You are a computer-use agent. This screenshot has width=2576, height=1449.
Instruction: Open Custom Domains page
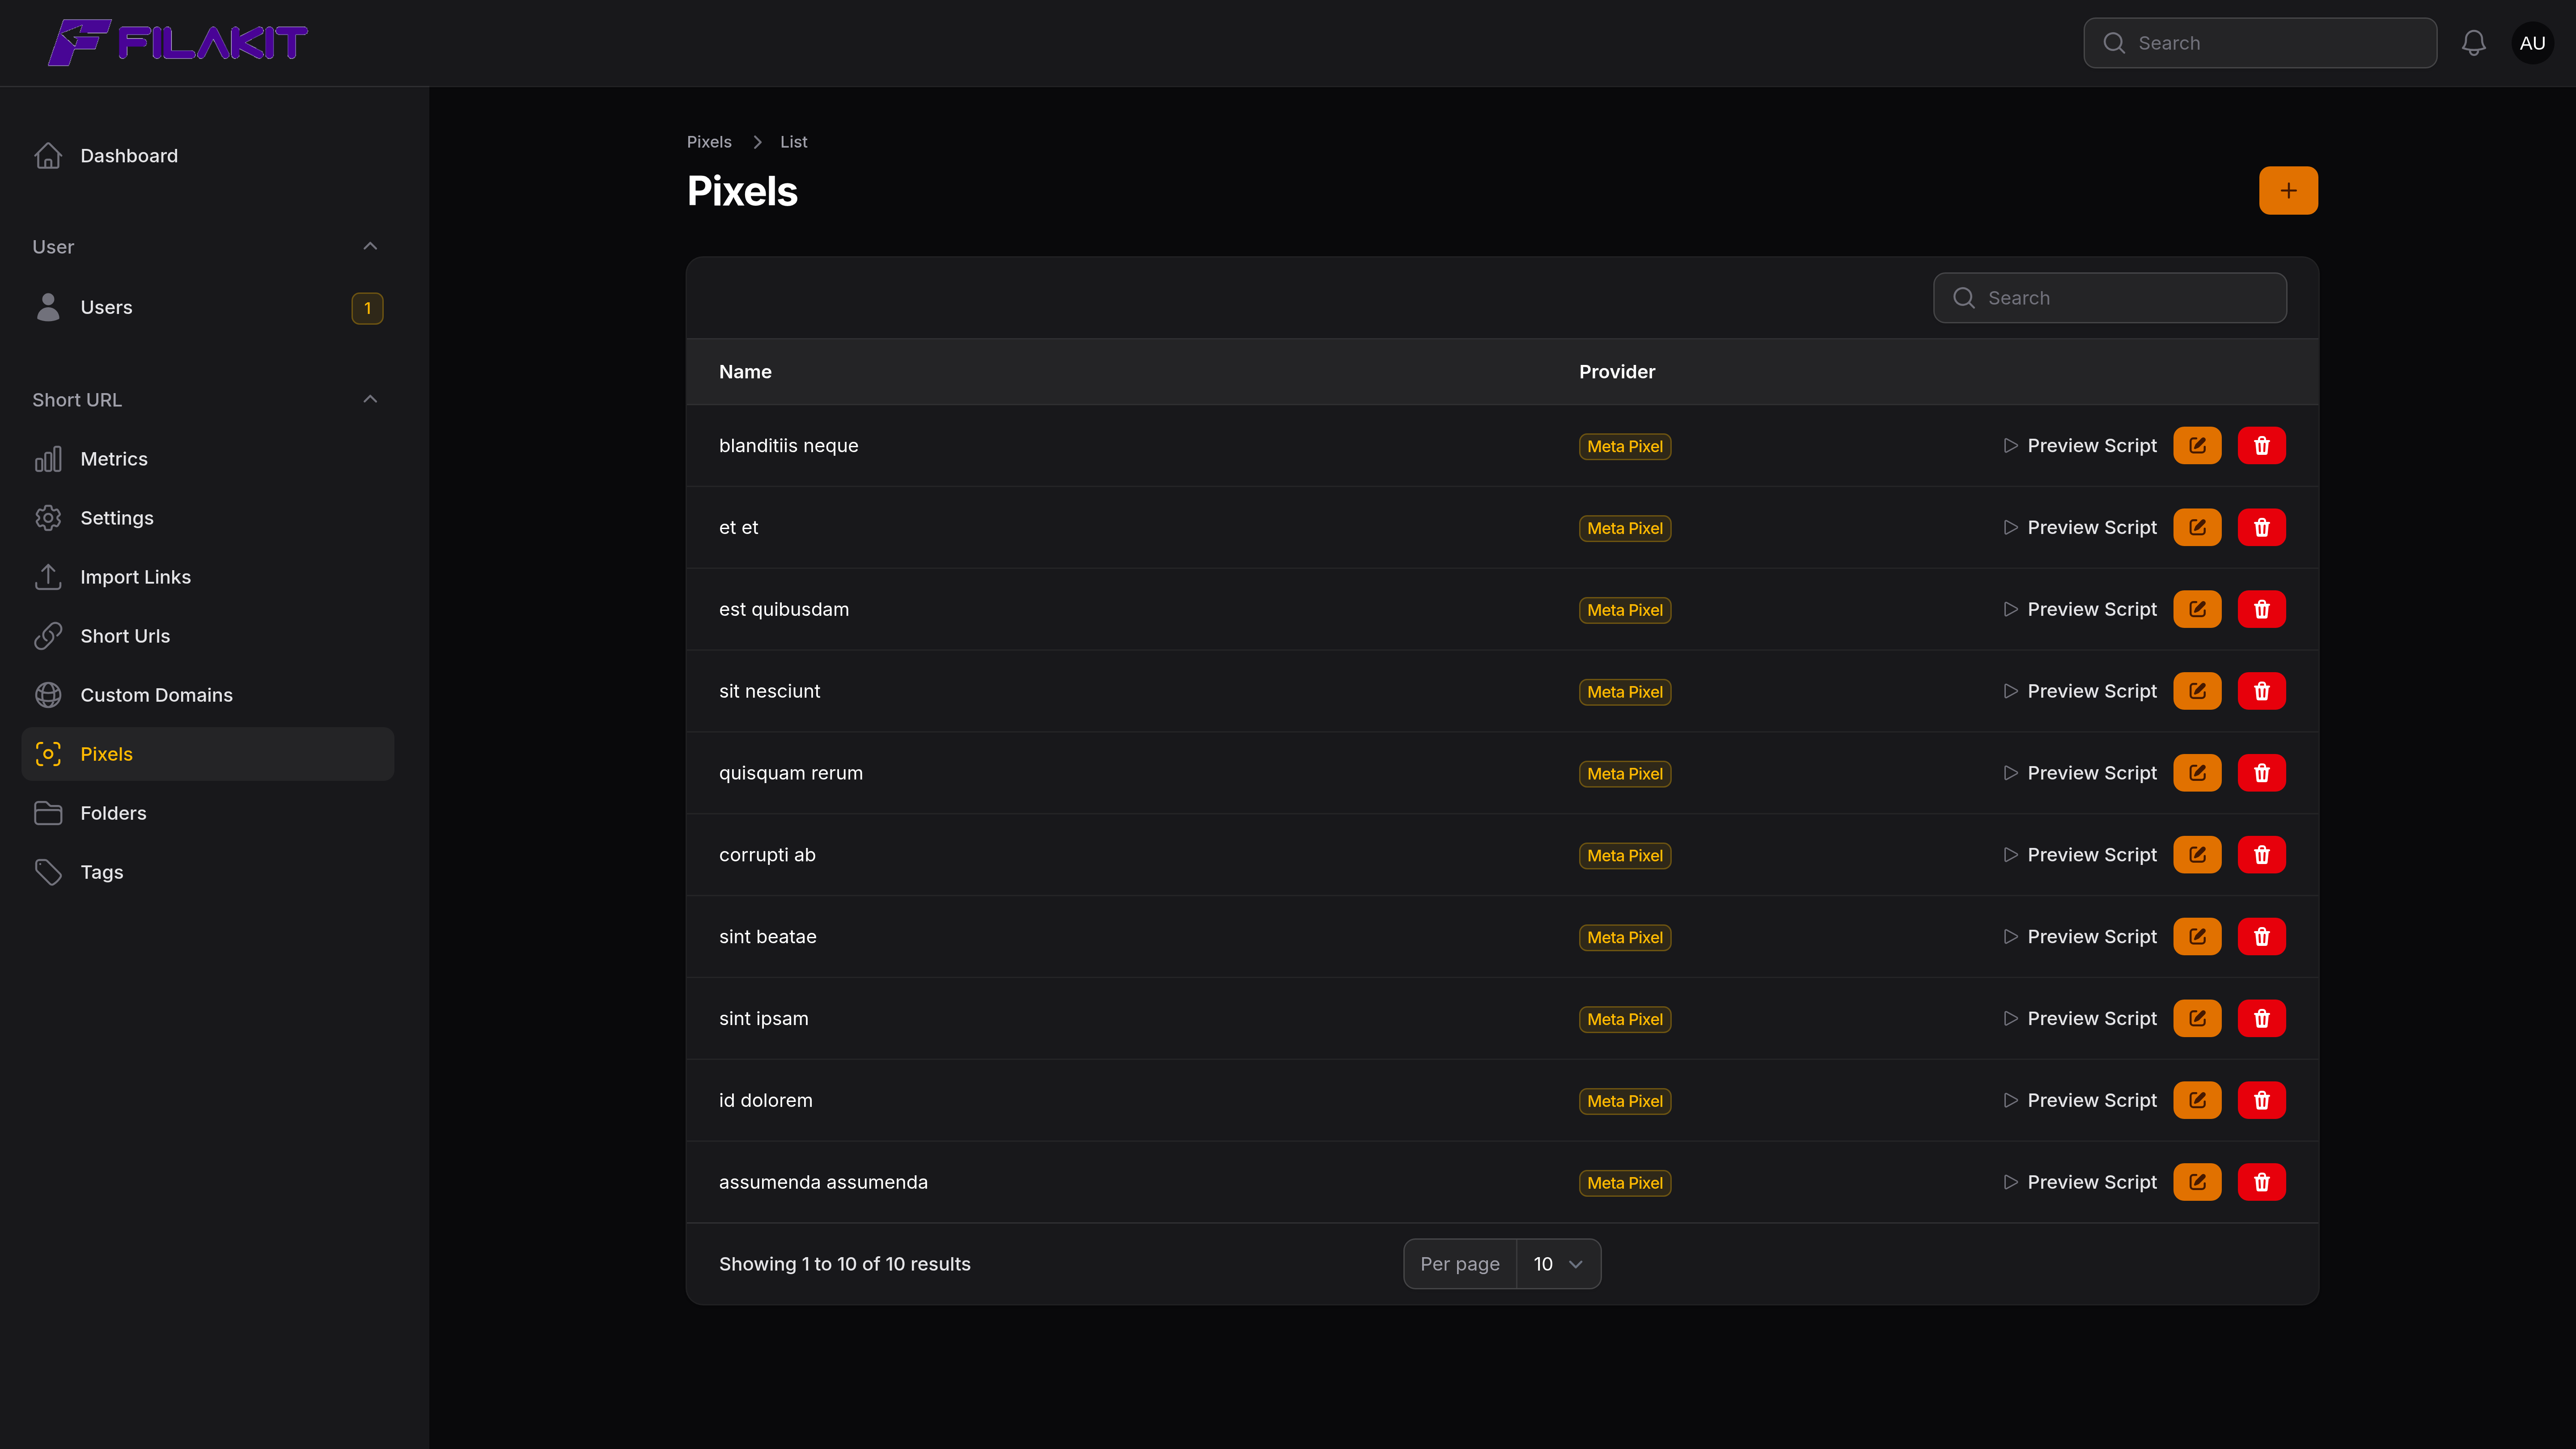[x=208, y=695]
